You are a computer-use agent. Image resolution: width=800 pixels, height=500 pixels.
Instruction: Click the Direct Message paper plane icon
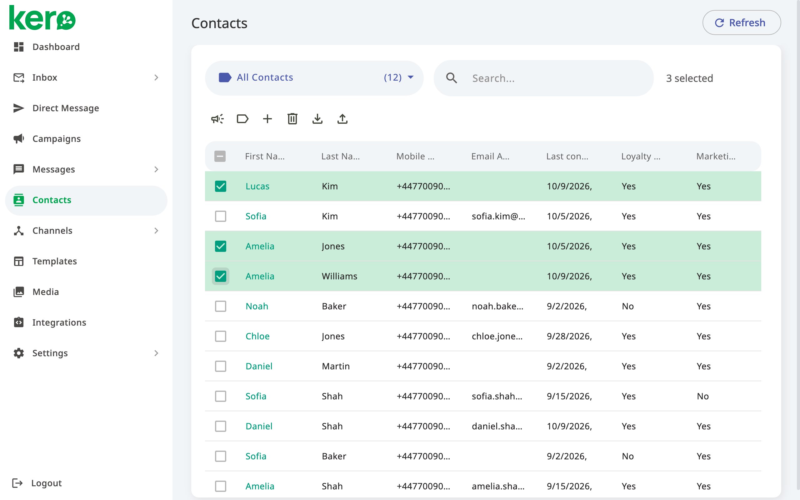pos(18,108)
